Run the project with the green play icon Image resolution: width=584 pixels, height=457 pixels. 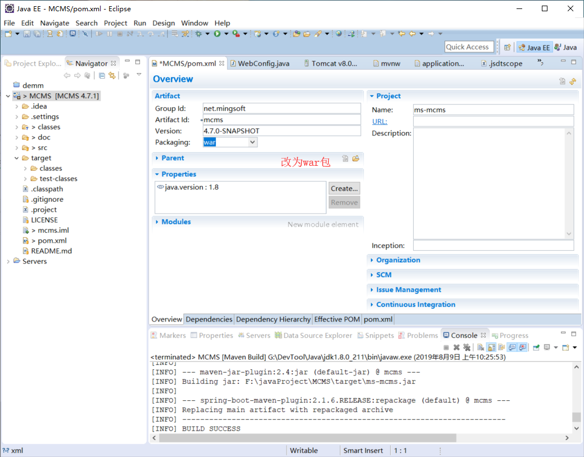217,34
